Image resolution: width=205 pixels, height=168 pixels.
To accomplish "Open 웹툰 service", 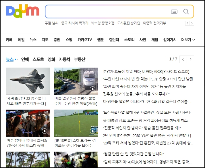I will click(x=100, y=40).
